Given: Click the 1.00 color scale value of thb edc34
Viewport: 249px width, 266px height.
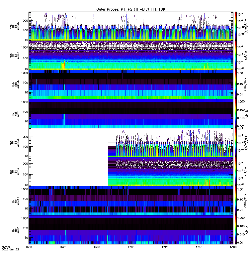Looking at the screenshot, I should (240, 73).
